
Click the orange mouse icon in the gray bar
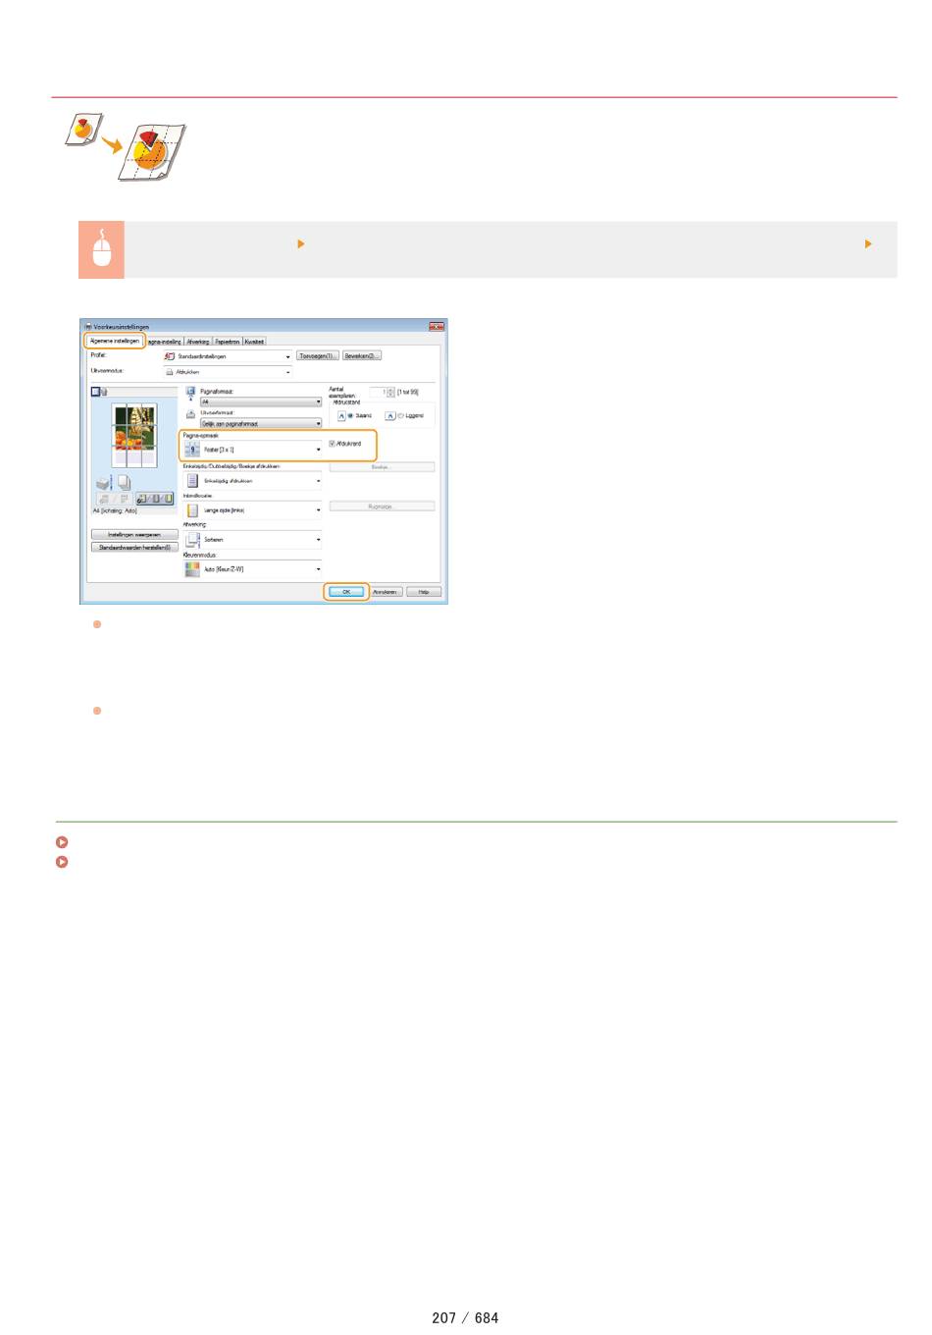(x=101, y=249)
